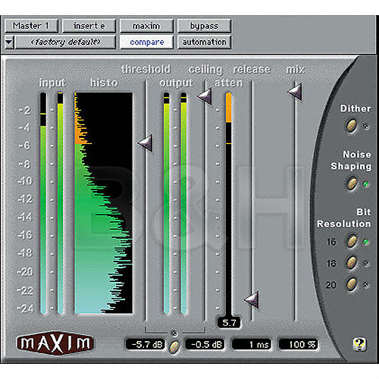Click the threshold label

[x=146, y=69]
